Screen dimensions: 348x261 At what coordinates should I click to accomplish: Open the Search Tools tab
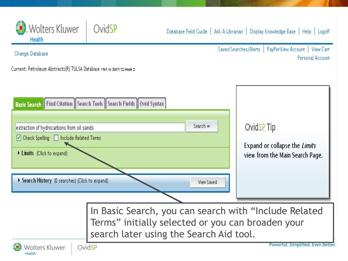click(x=90, y=104)
